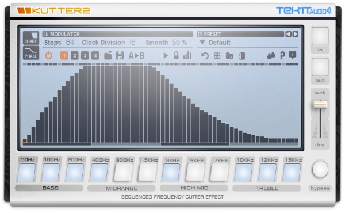The image size is (345, 213).
Task: Click the Clock Division value 16
Action: click(132, 42)
